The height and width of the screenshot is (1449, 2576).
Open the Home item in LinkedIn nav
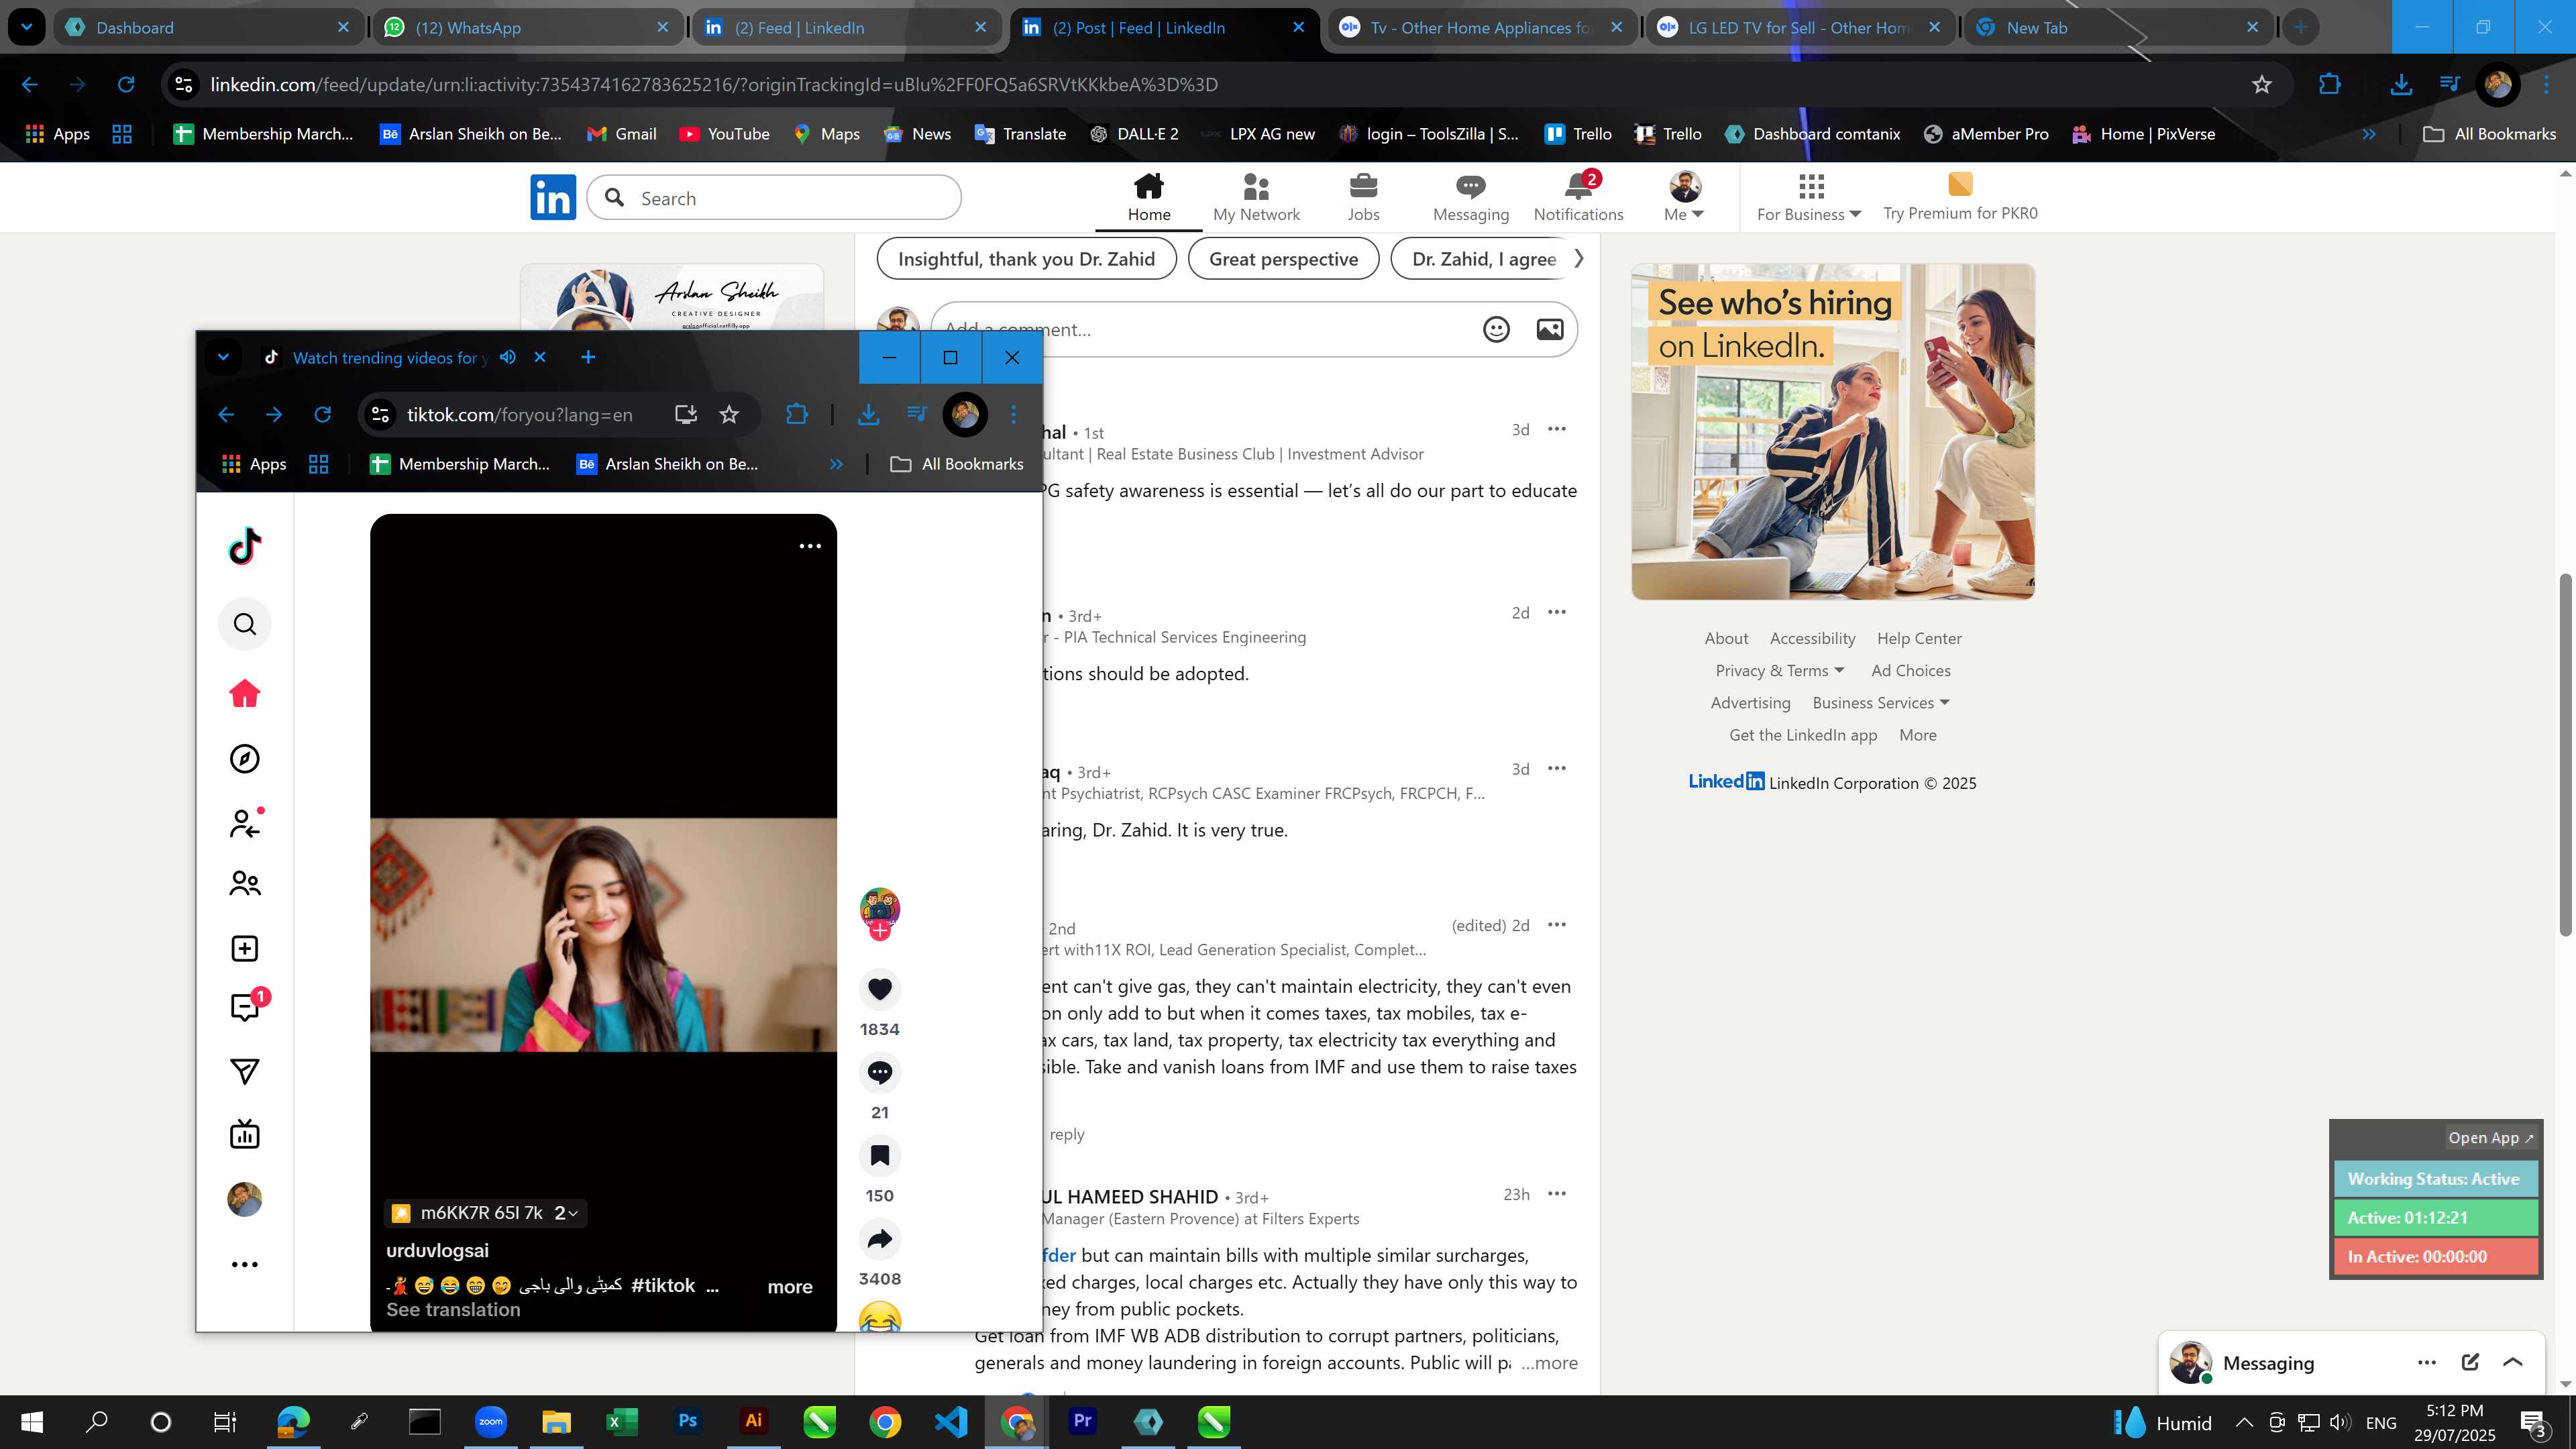1149,197
